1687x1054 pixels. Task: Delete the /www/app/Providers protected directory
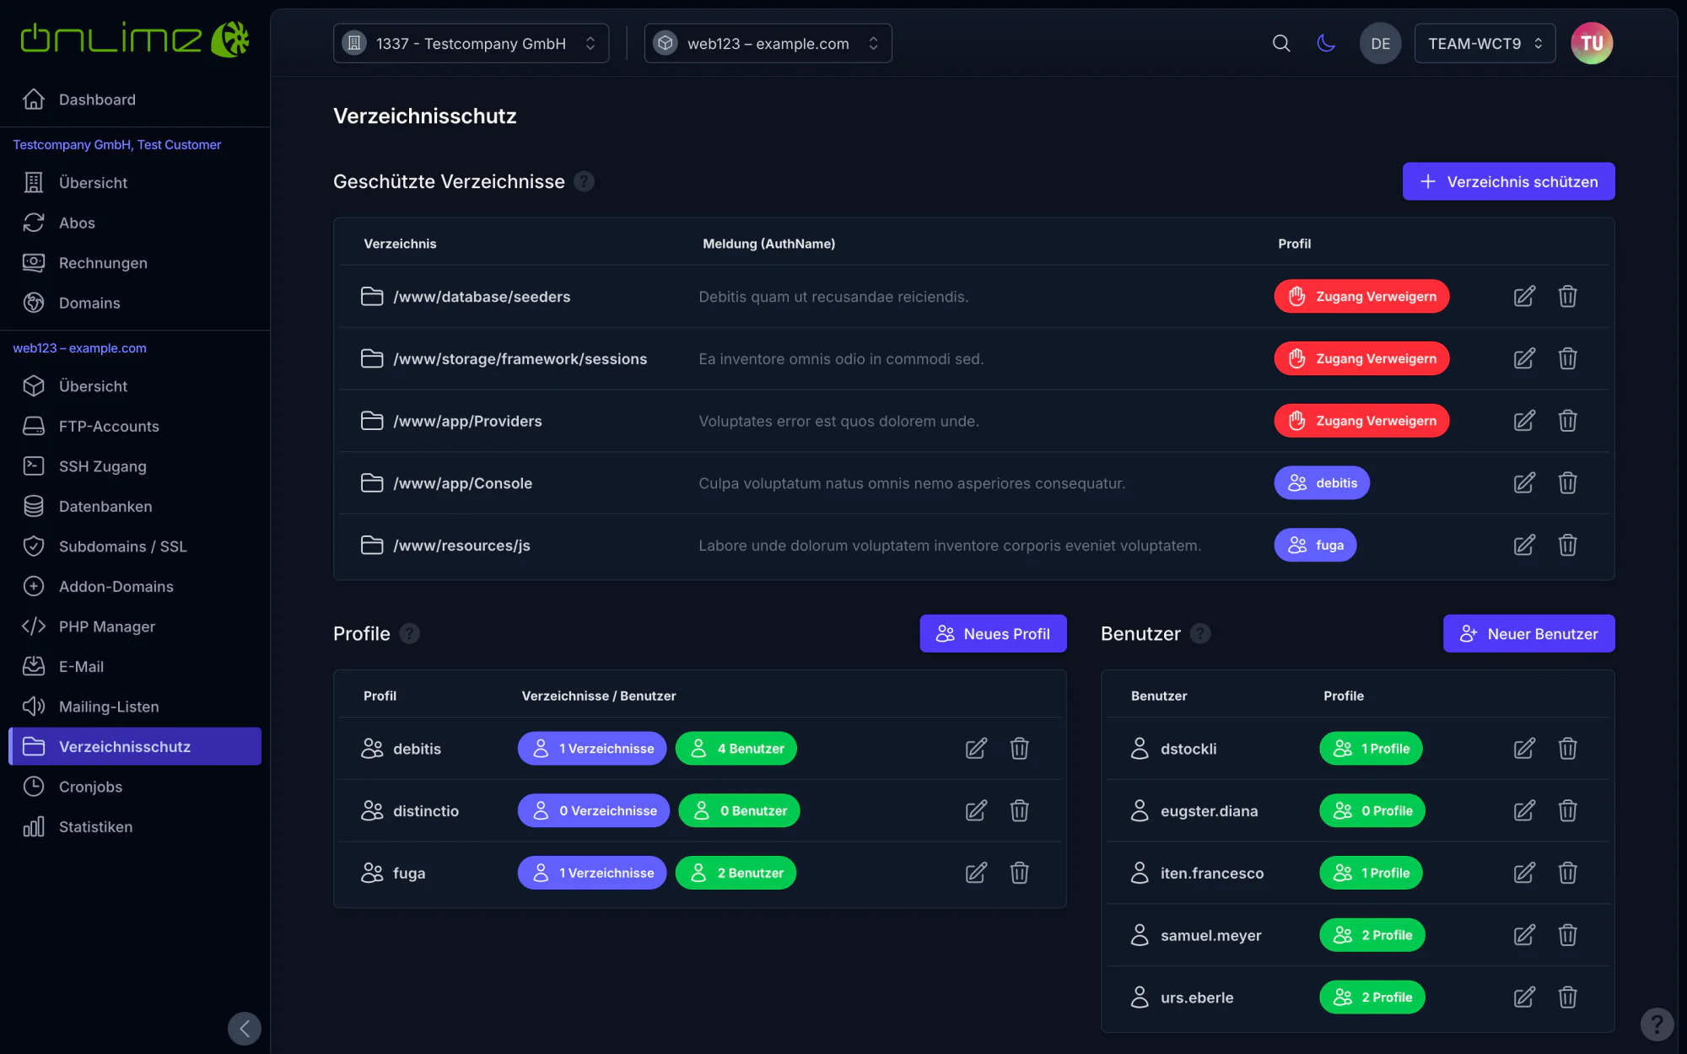(x=1567, y=421)
